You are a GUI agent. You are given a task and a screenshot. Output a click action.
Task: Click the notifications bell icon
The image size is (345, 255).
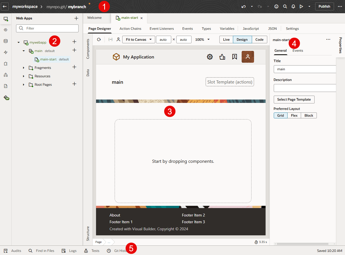pyautogui.click(x=293, y=6)
